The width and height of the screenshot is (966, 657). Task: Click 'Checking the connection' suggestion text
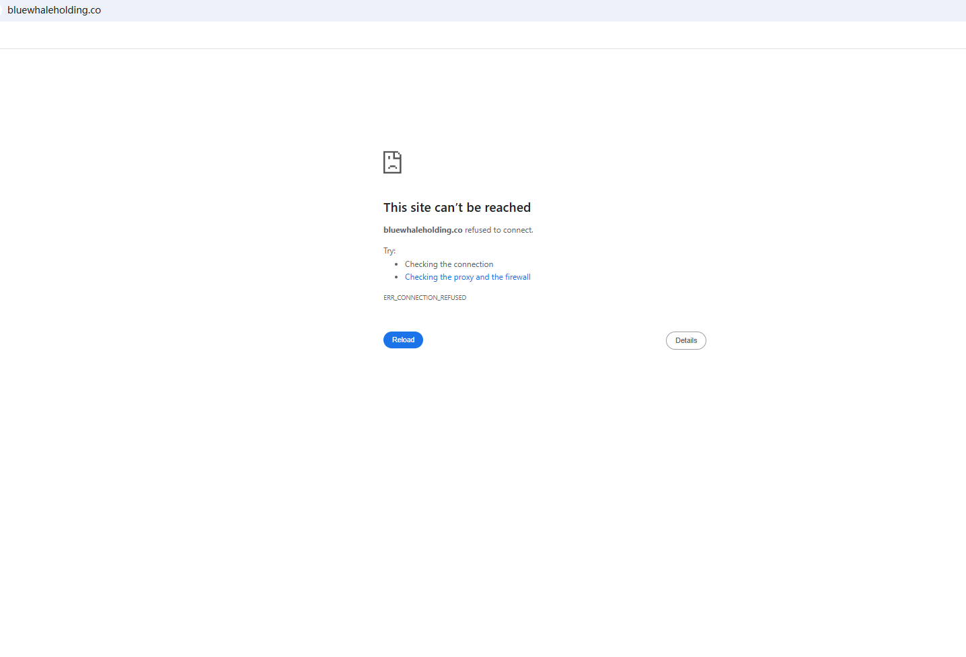pos(449,264)
